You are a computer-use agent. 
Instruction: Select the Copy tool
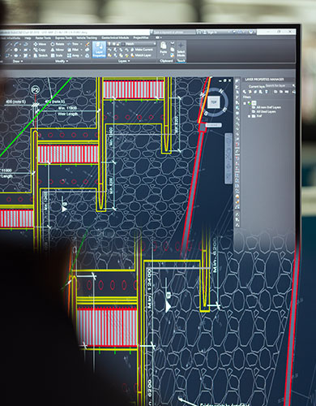[x=40, y=50]
